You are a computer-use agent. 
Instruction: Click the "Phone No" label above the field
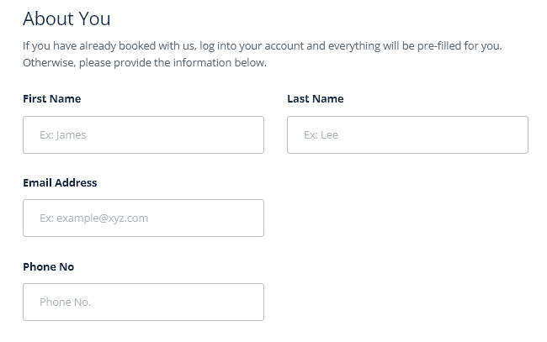click(x=49, y=266)
